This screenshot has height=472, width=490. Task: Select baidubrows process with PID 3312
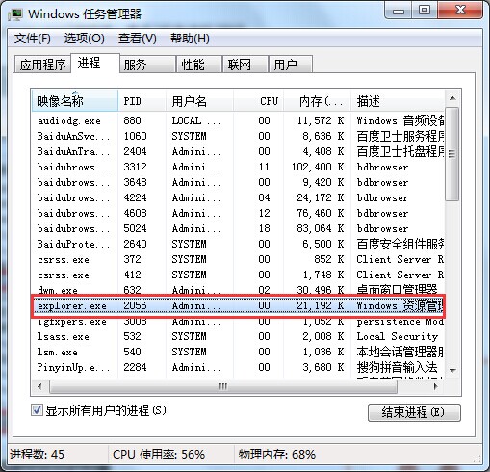tap(239, 167)
